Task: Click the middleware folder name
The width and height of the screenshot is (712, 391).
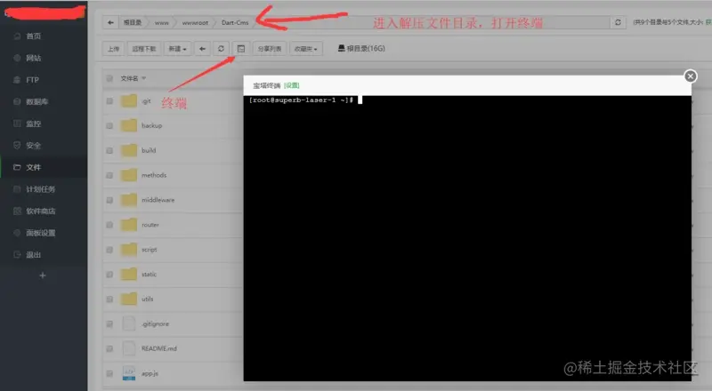Action: 158,200
